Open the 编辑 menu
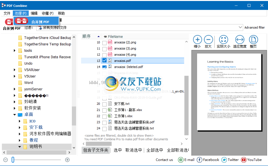 (34, 13)
